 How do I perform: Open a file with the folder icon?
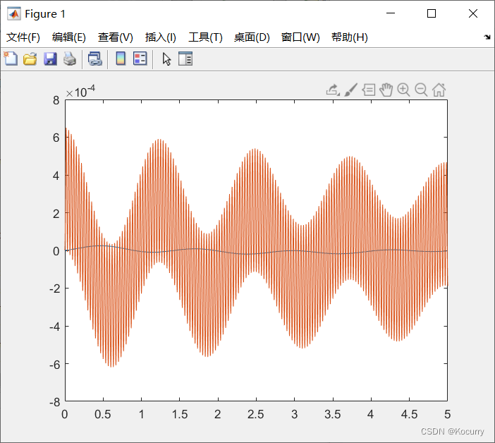coord(30,59)
